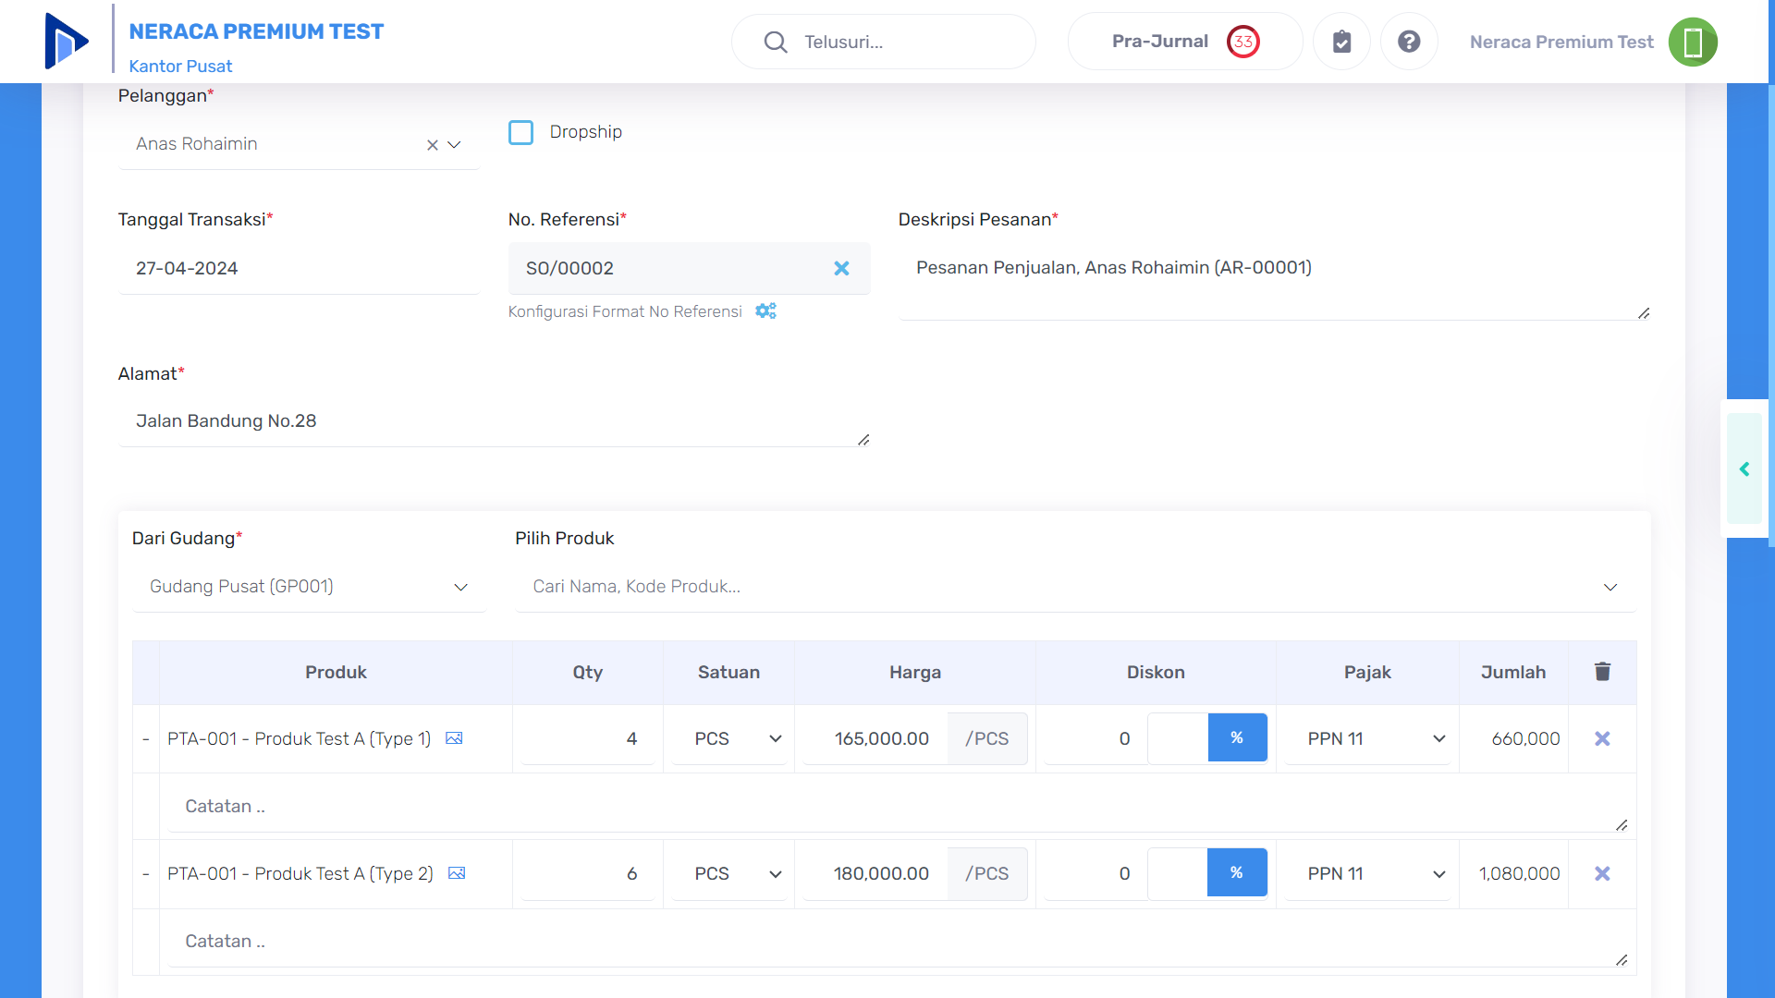
Task: Collapse the Type 1 product row dash
Action: click(146, 739)
